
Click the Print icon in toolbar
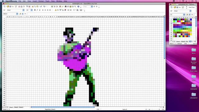21,6
